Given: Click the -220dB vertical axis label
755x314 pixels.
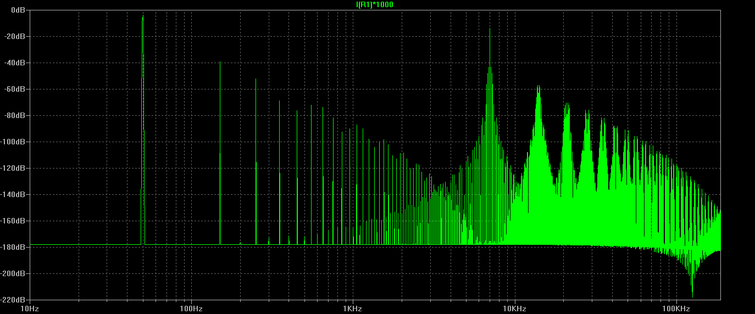Looking at the screenshot, I should click(14, 300).
